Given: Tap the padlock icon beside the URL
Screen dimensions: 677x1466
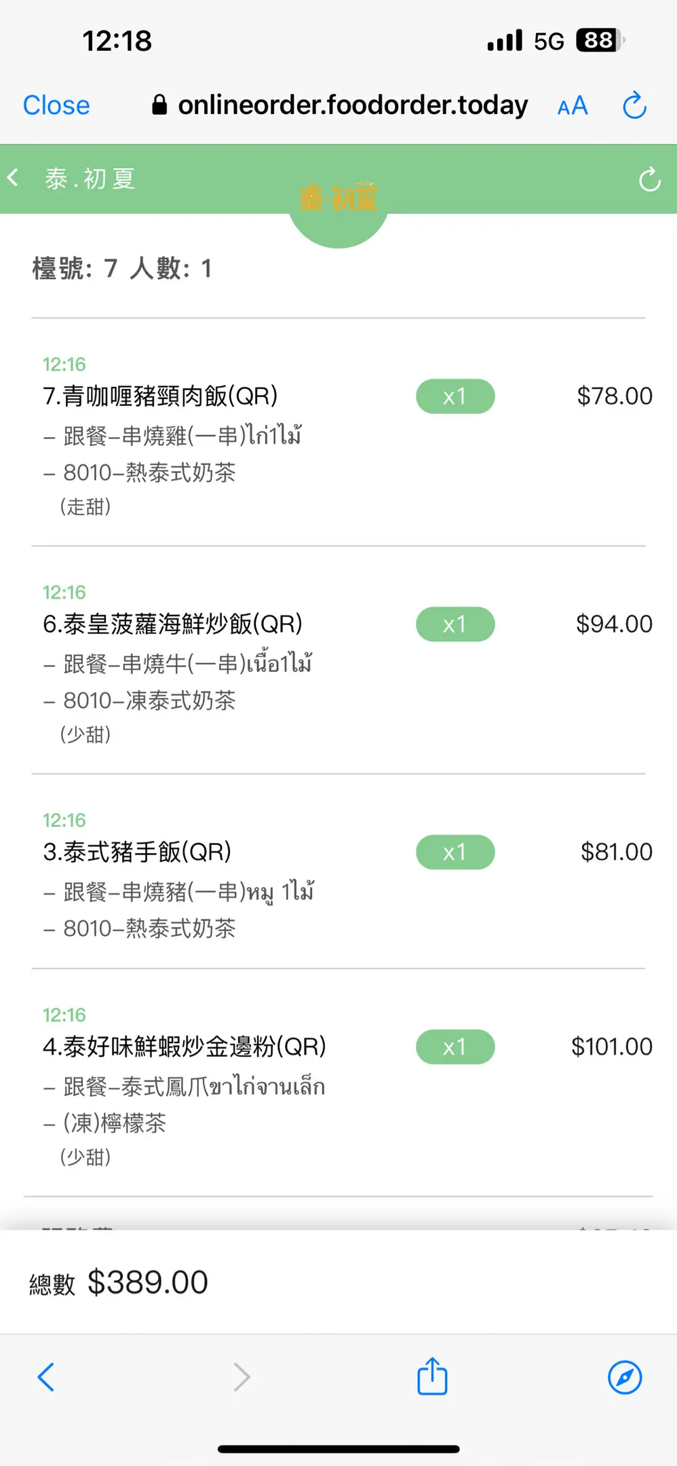Looking at the screenshot, I should tap(159, 105).
